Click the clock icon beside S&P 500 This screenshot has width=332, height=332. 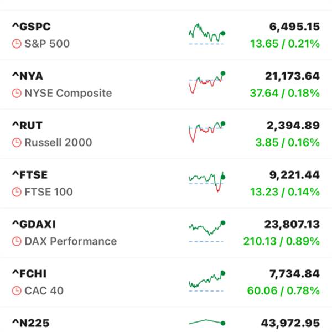(17, 44)
